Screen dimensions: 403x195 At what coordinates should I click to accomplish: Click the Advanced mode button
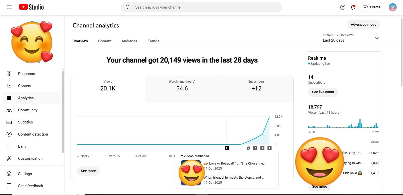(x=363, y=24)
